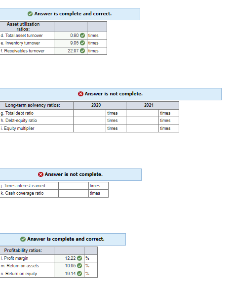Screen dimensions: 234x291
Task: Click the 10.95 return on assets value
Action: click(x=70, y=266)
